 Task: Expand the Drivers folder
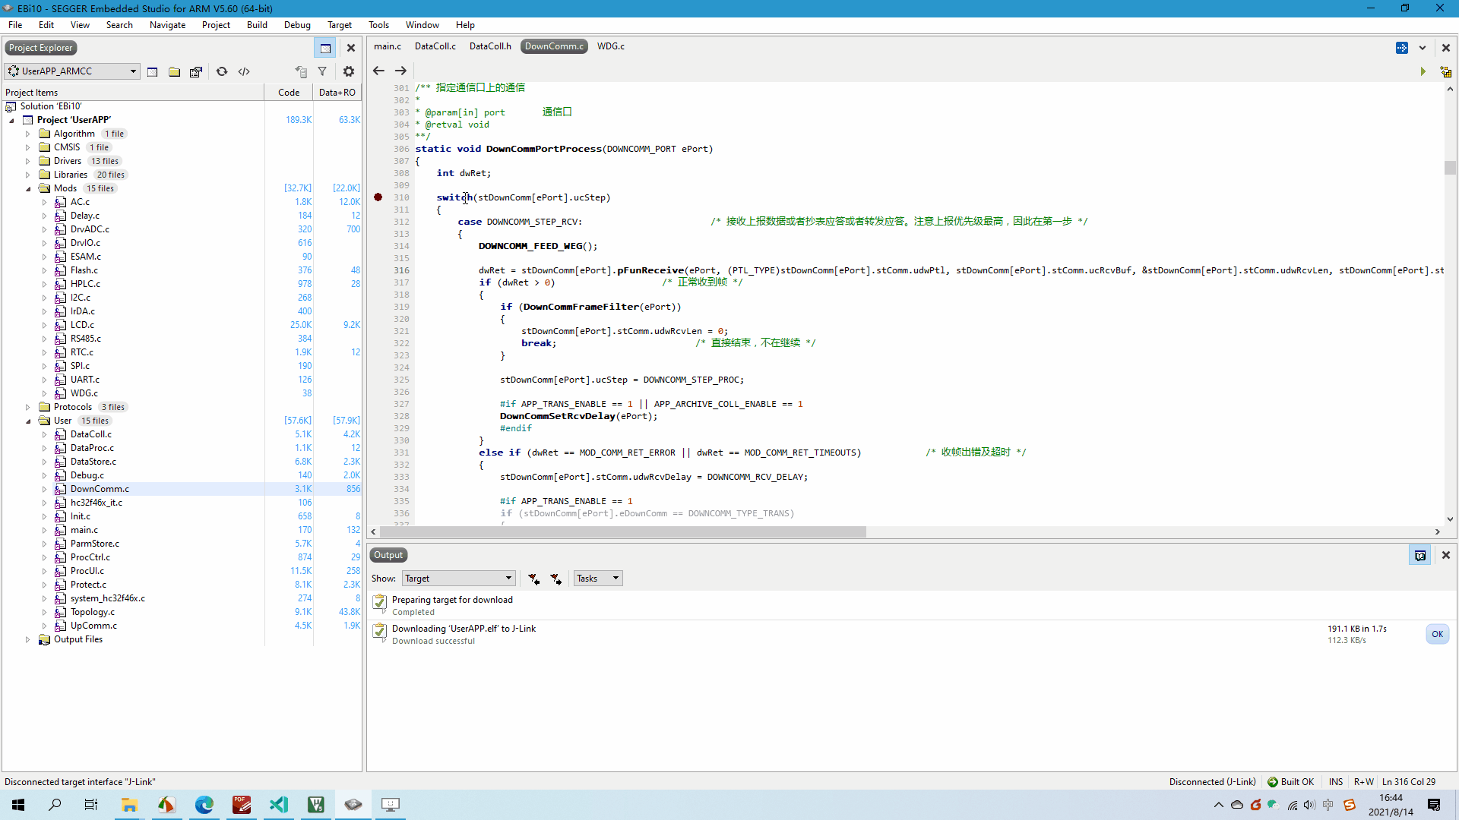[28, 161]
